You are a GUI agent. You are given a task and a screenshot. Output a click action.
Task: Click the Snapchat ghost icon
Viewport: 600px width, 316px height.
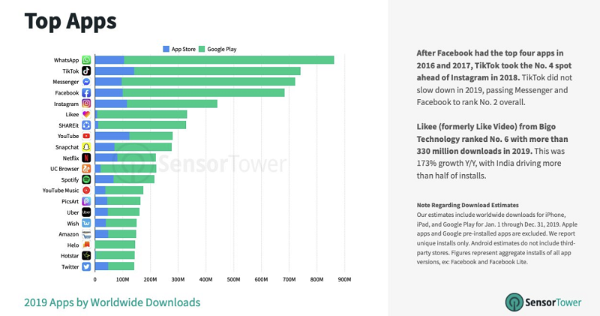click(86, 147)
